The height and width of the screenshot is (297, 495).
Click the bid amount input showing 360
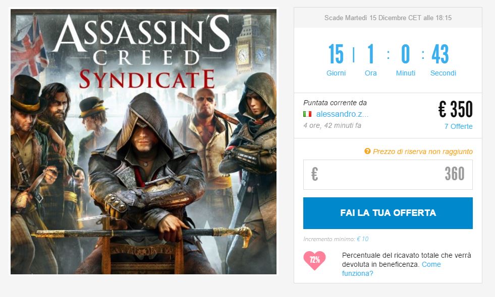[x=388, y=175]
